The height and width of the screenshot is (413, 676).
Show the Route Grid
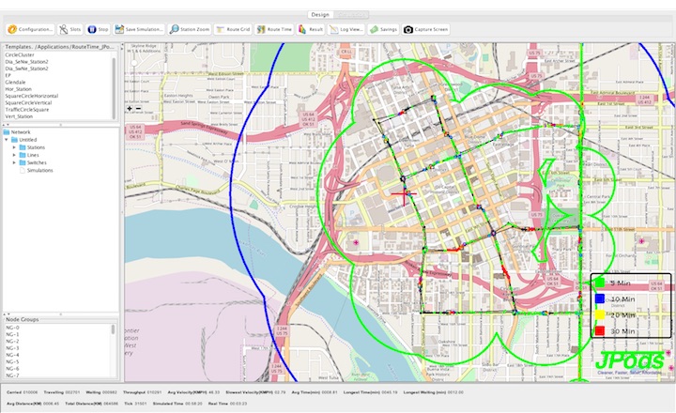(x=233, y=29)
